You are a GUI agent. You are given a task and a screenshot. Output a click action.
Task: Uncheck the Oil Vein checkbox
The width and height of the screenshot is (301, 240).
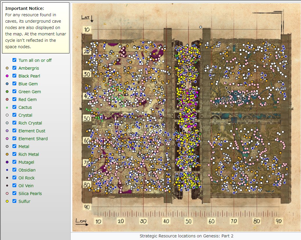pyautogui.click(x=15, y=185)
